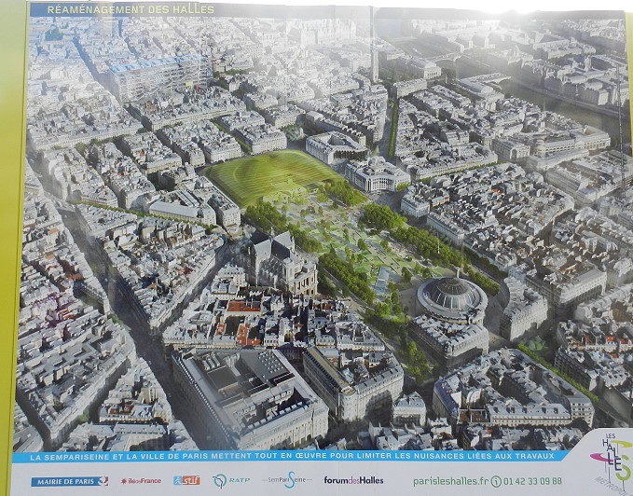Open the parisleshalles.fr website link
The width and height of the screenshot is (633, 496).
tap(450, 481)
